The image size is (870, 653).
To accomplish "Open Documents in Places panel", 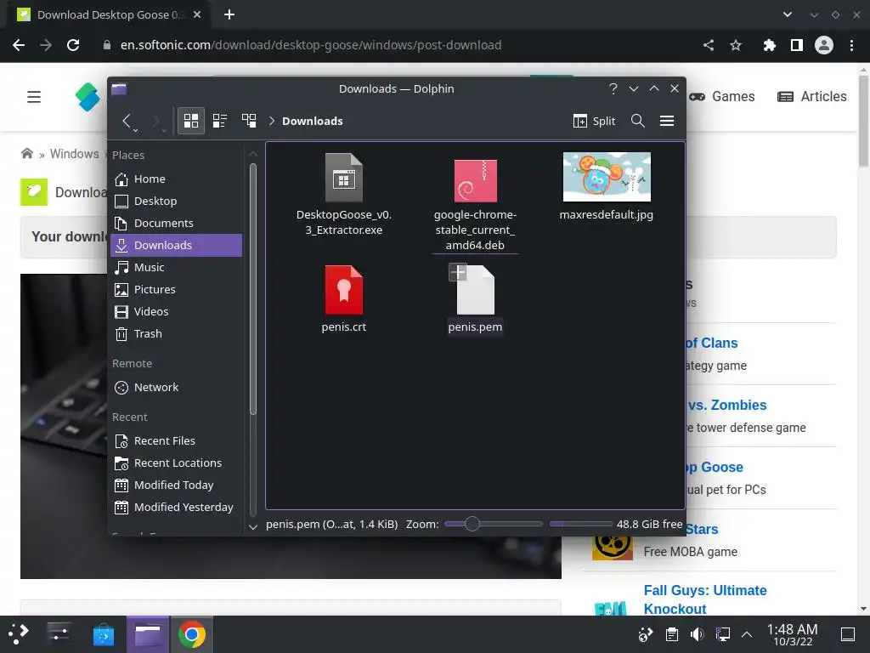I will click(177, 224).
